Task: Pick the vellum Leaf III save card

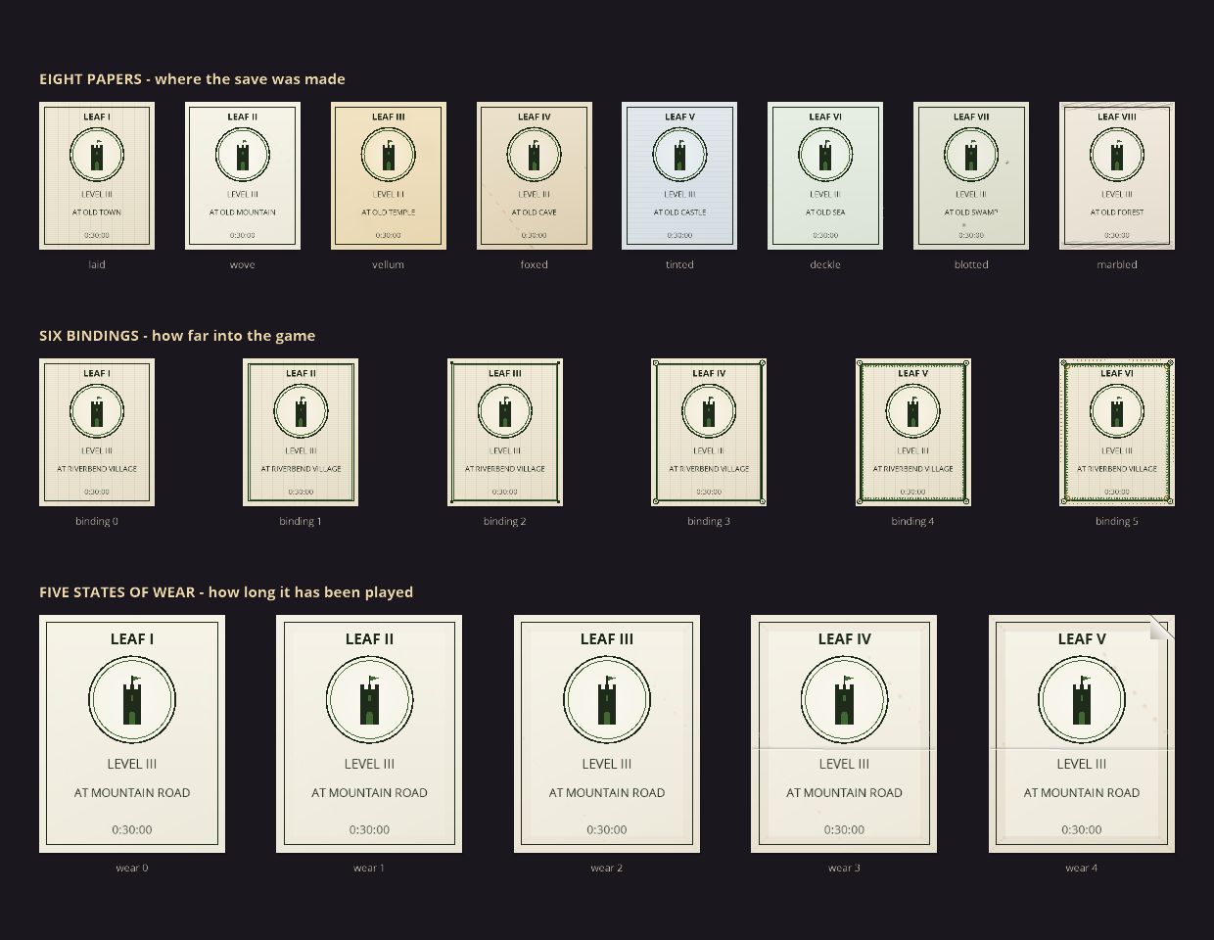Action: point(389,175)
